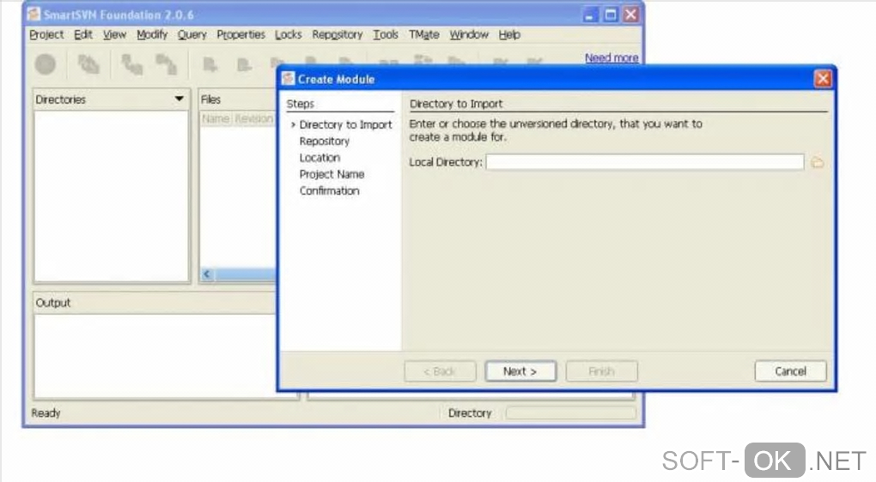Select the Confirmation step
The image size is (876, 482).
click(329, 190)
